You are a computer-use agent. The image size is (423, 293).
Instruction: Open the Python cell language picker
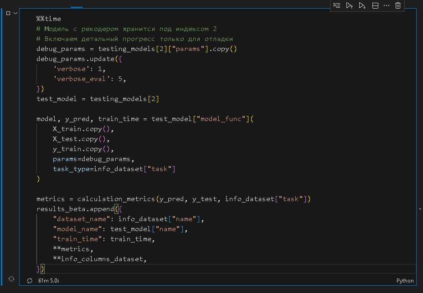[405, 281]
